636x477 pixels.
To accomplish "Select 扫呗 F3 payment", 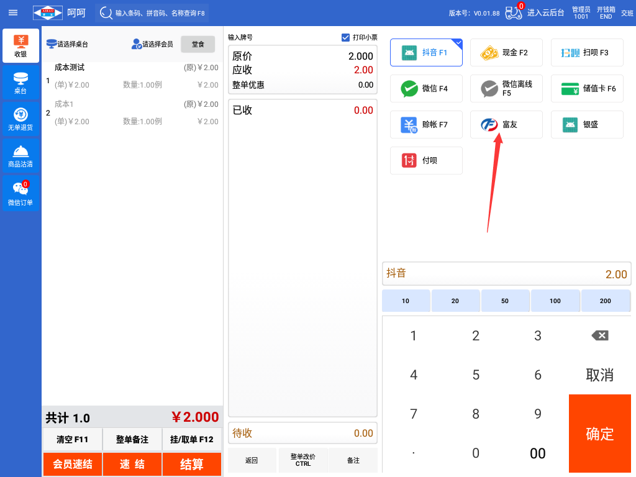I will coord(587,52).
